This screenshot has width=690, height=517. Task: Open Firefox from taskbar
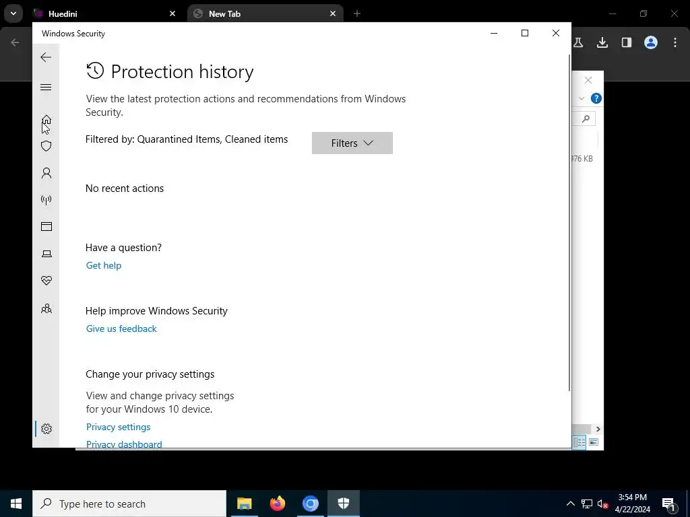(277, 504)
